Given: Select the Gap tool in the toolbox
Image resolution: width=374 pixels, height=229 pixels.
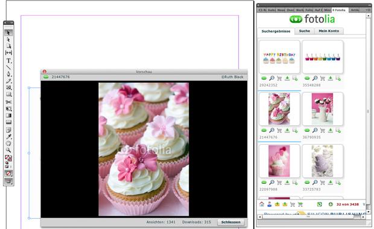Looking at the screenshot, I should (8, 52).
